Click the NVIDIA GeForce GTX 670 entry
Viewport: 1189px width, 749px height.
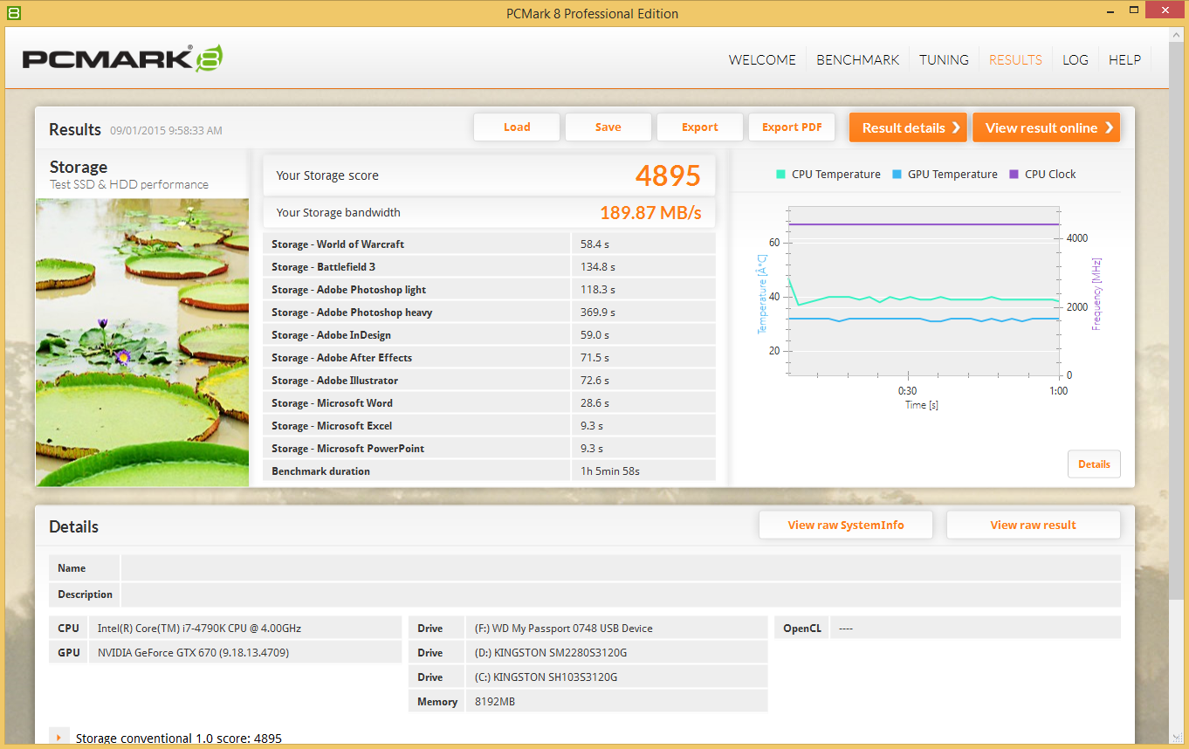pos(245,653)
